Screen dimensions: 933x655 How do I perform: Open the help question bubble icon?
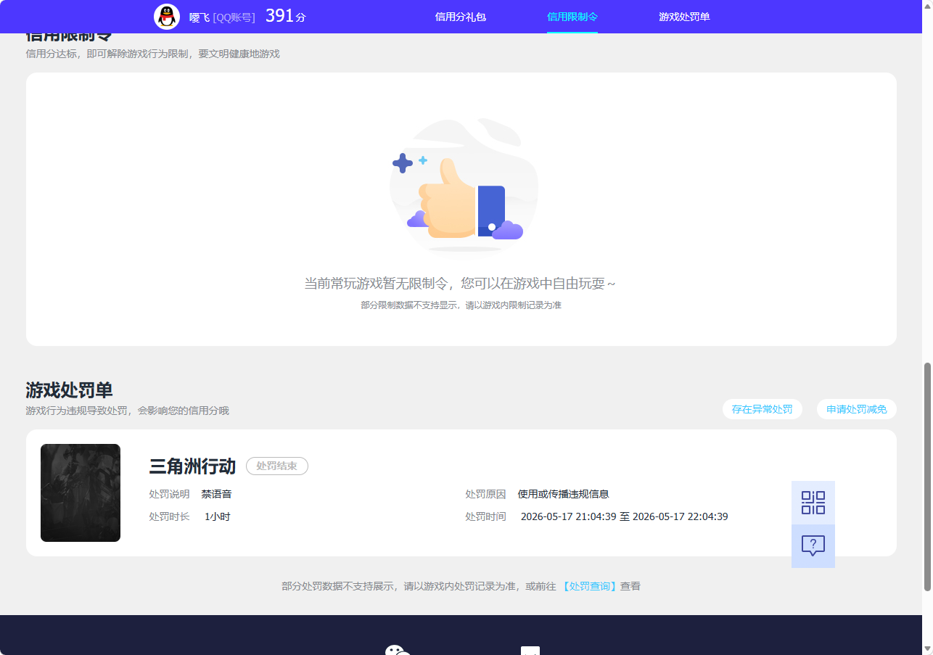click(x=813, y=546)
